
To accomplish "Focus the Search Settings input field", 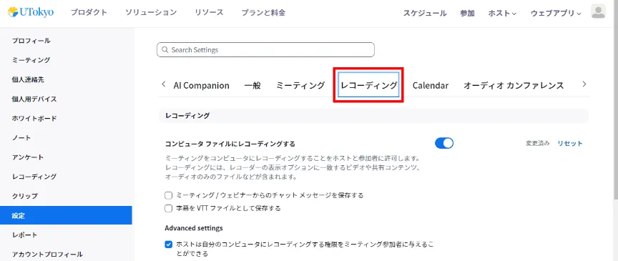I will [x=265, y=50].
